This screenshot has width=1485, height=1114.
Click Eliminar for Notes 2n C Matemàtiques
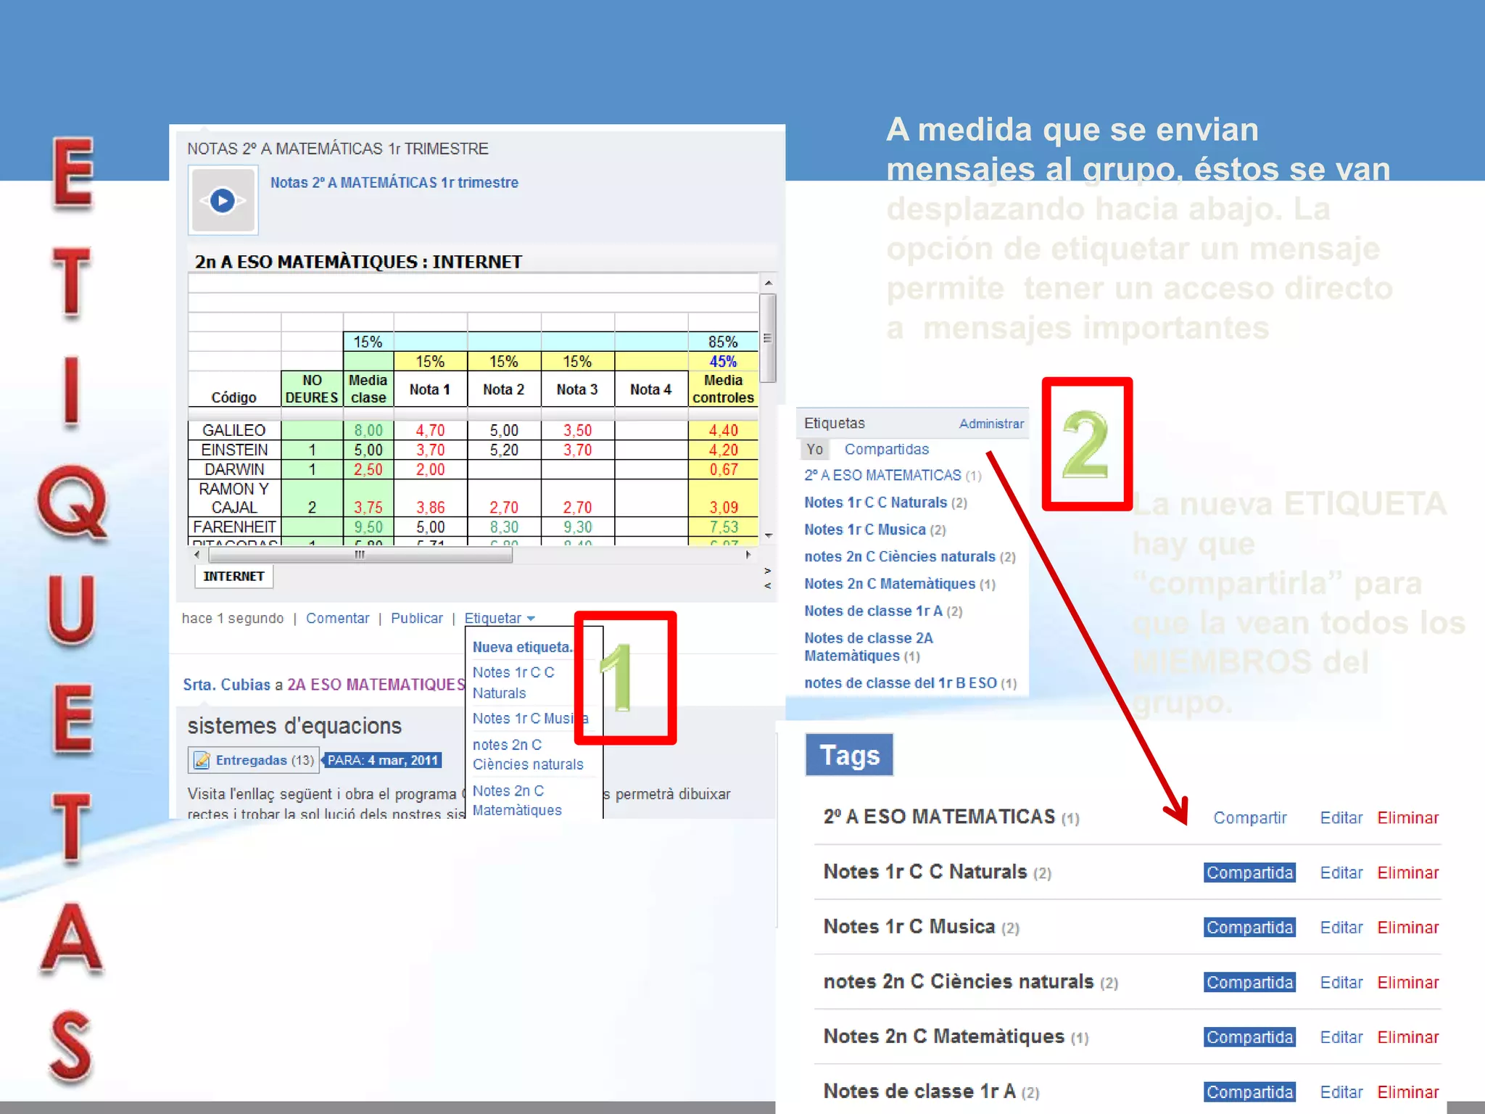pyautogui.click(x=1408, y=1037)
